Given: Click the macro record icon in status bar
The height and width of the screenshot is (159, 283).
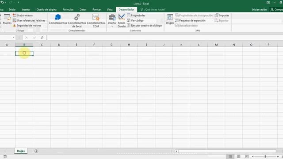Looking at the screenshot, I should [5, 156].
